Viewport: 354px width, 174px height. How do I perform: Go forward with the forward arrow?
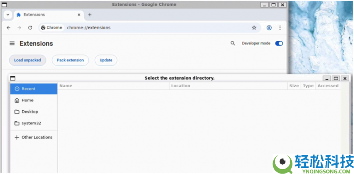(x=19, y=27)
